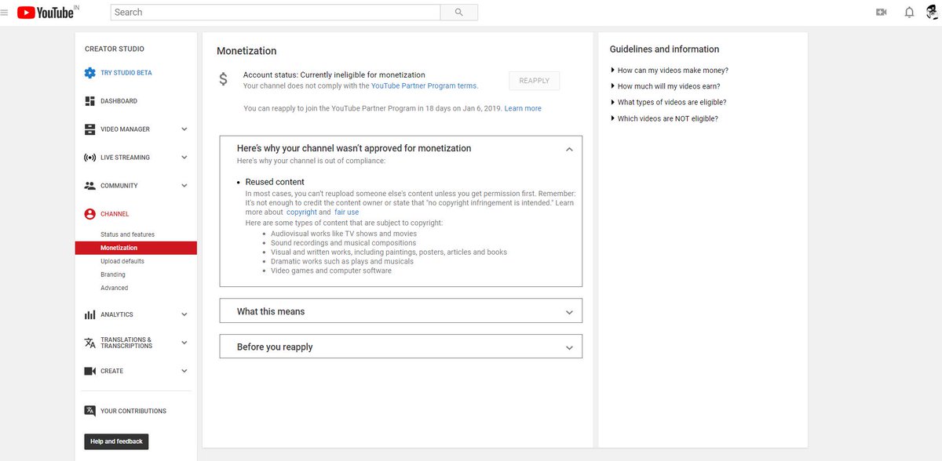The image size is (942, 461).
Task: Open the YouTube Partner Program terms link
Action: [x=424, y=86]
